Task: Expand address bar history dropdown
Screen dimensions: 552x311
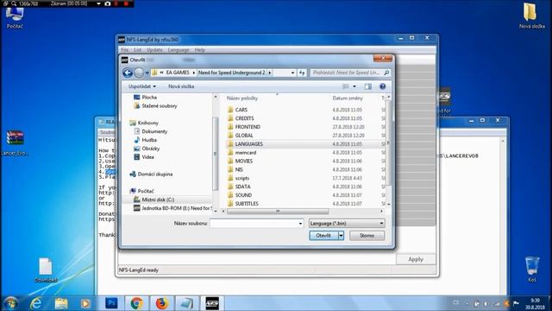Action: point(292,73)
